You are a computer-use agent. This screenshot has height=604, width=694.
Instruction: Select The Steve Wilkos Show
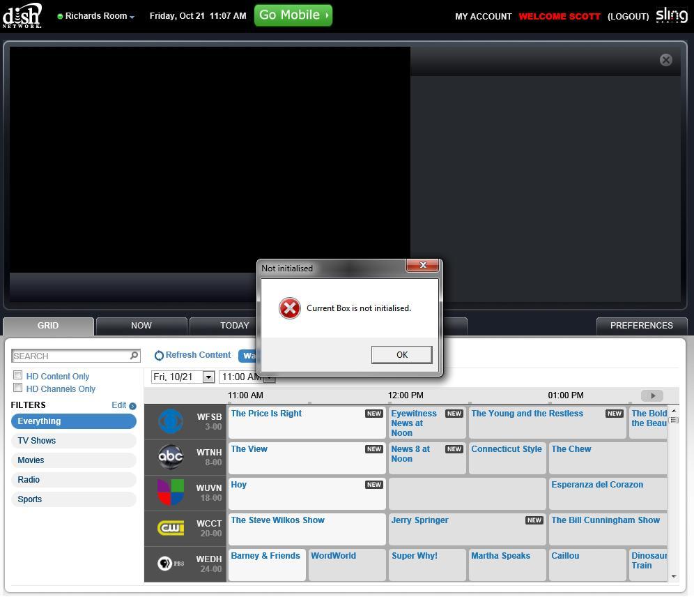[x=307, y=529]
